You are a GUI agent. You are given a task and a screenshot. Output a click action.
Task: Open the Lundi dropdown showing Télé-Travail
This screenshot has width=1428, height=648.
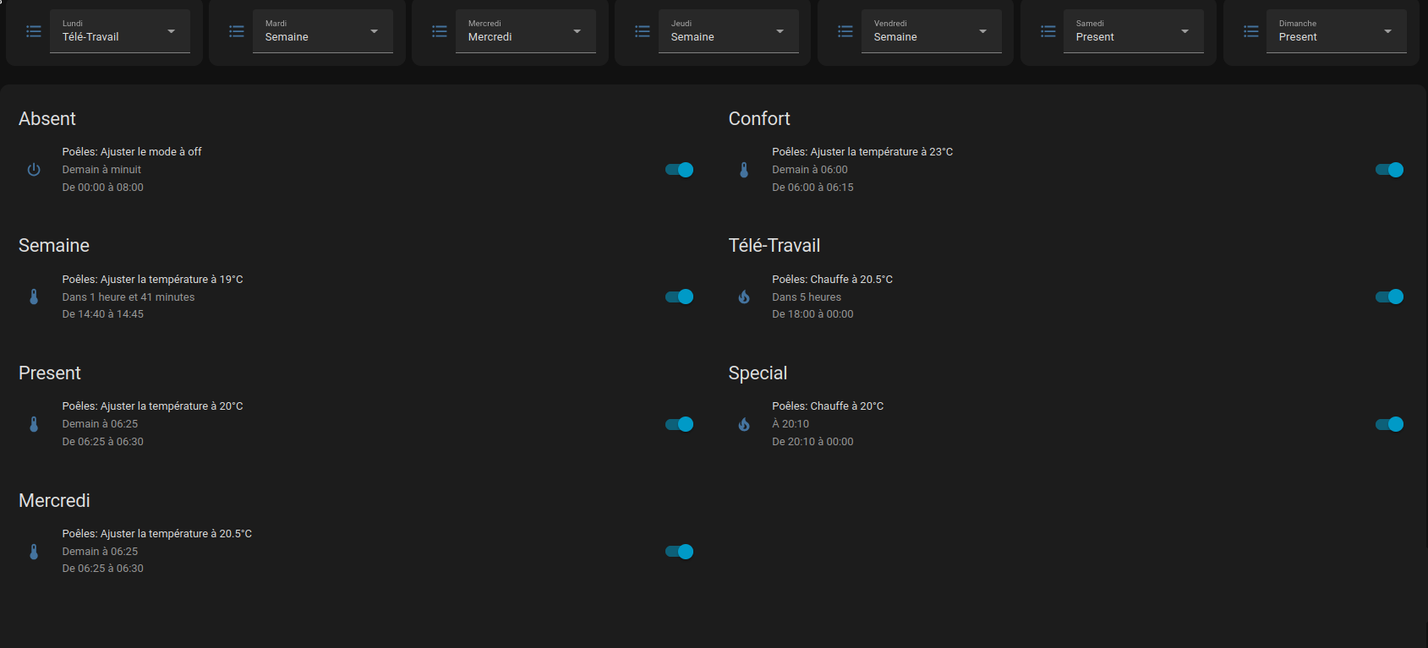(x=120, y=31)
